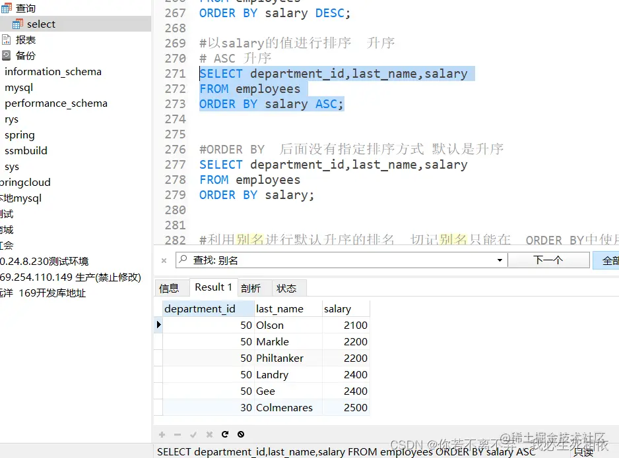Select information_schema database
This screenshot has width=619, height=458.
tap(53, 72)
